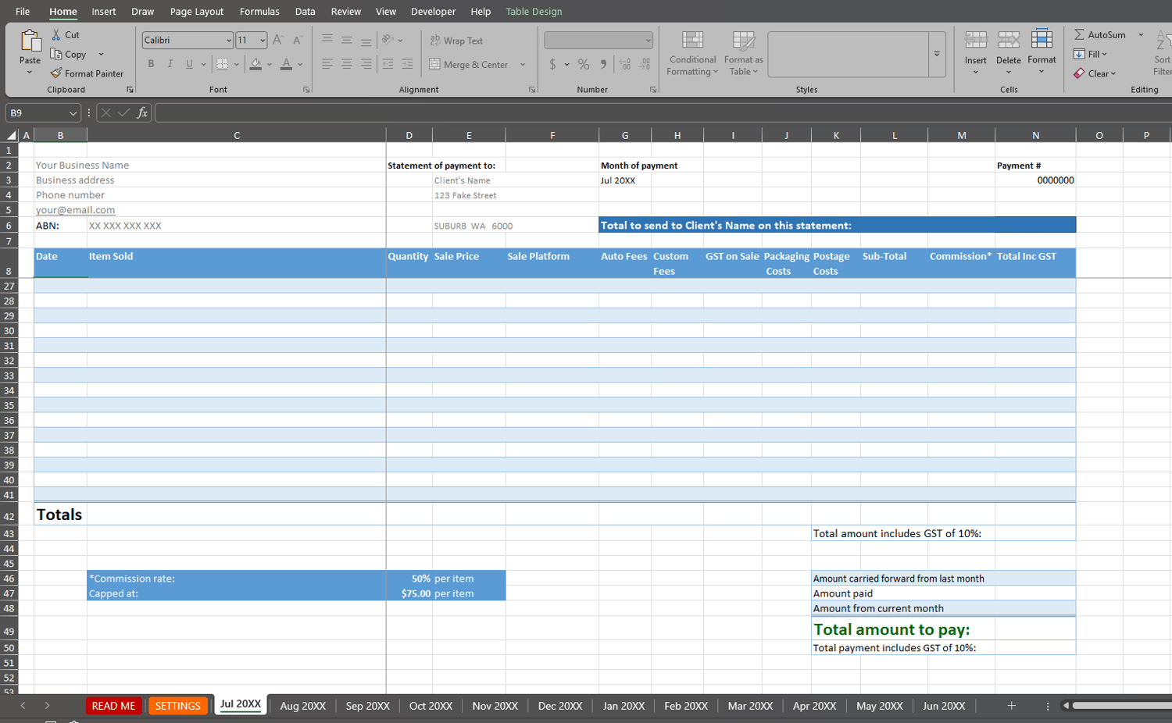The width and height of the screenshot is (1172, 723).
Task: Increase the font size with the larger A
Action: click(277, 40)
